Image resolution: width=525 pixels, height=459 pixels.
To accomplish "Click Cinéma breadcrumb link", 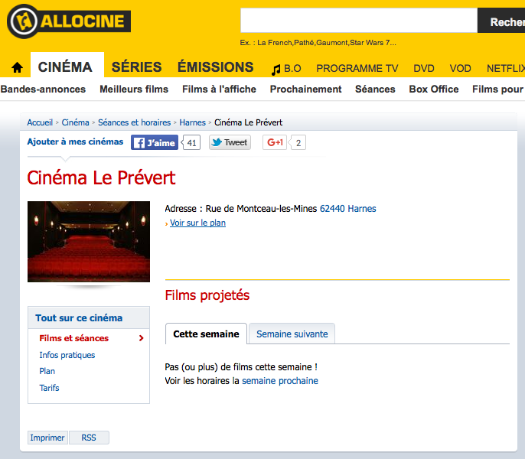I will point(75,122).
